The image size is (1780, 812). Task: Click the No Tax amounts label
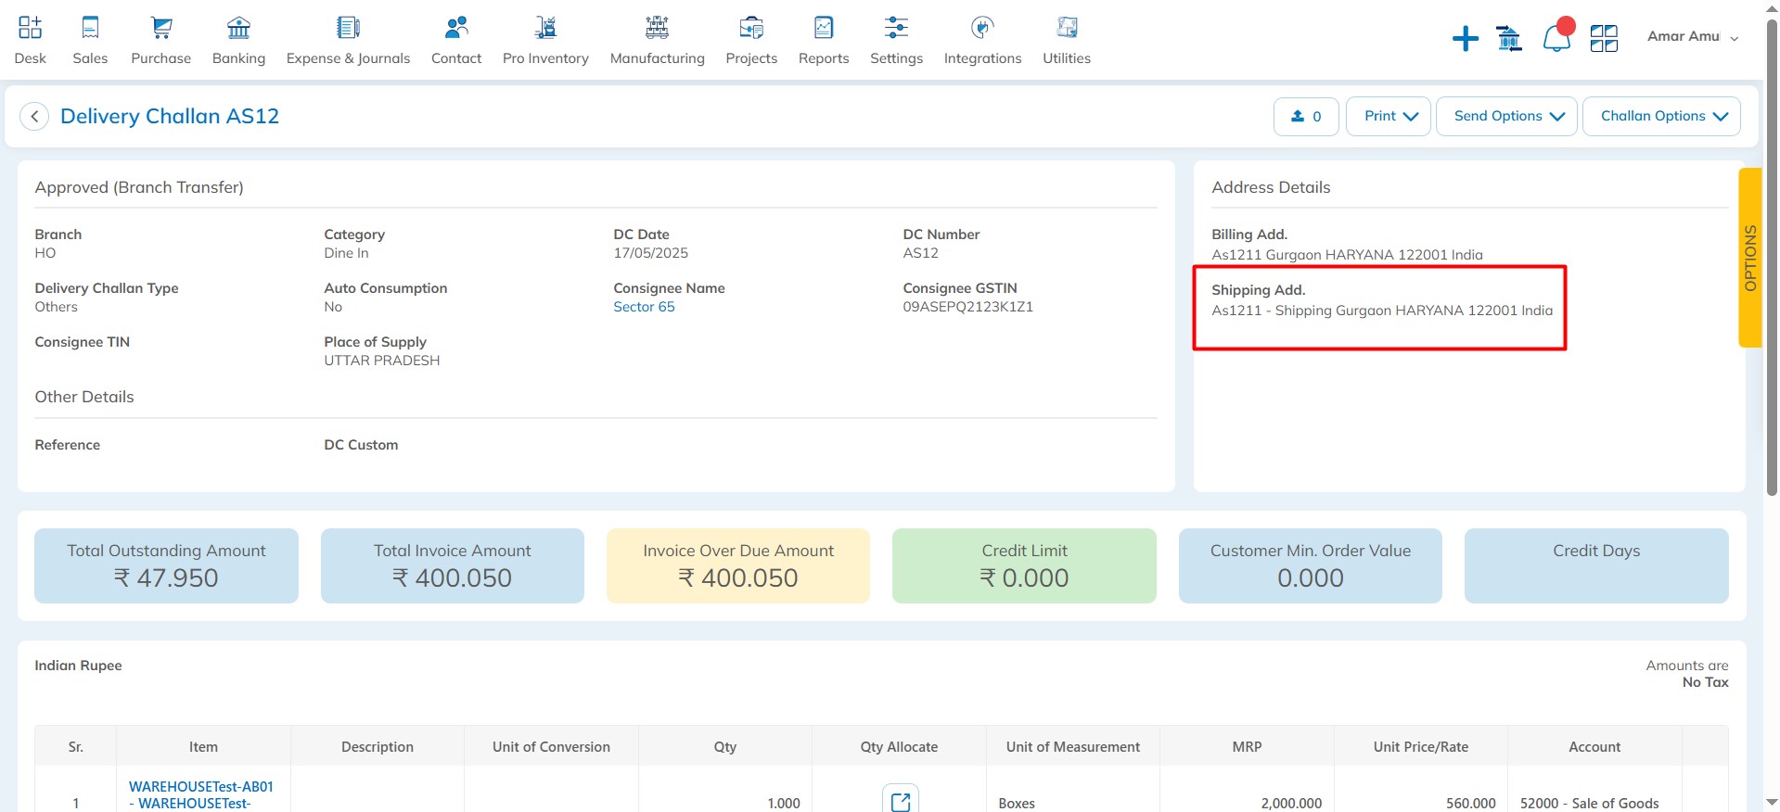tap(1706, 682)
